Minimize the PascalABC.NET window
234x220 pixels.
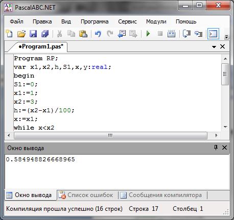coord(185,6)
